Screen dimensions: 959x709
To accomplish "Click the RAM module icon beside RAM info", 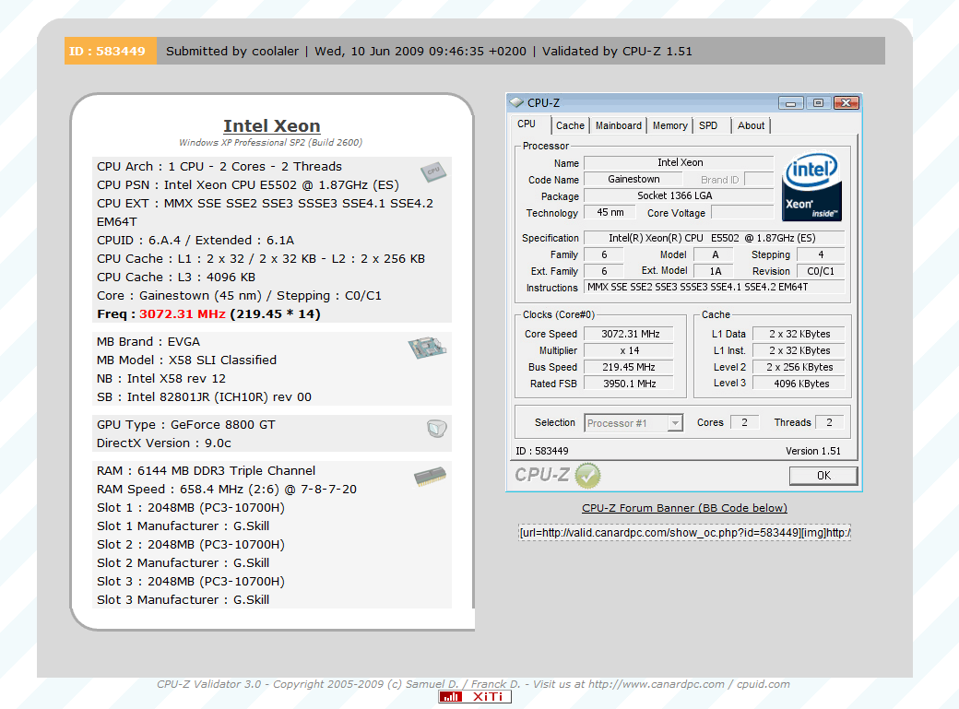I will coord(430,477).
